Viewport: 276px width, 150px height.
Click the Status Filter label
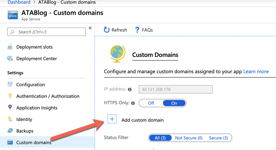(116, 138)
